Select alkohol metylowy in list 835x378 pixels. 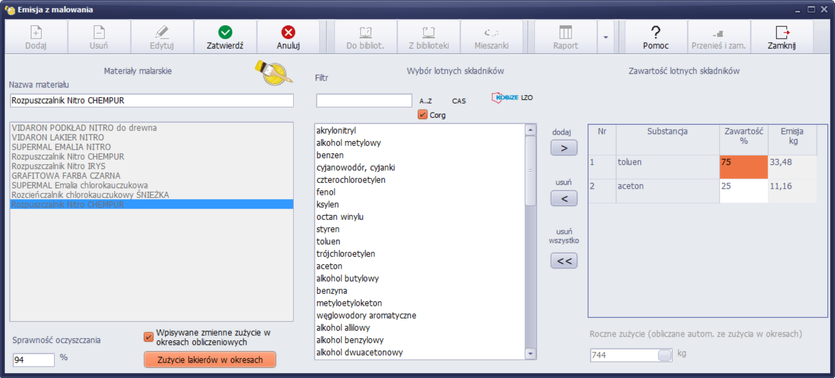420,143
